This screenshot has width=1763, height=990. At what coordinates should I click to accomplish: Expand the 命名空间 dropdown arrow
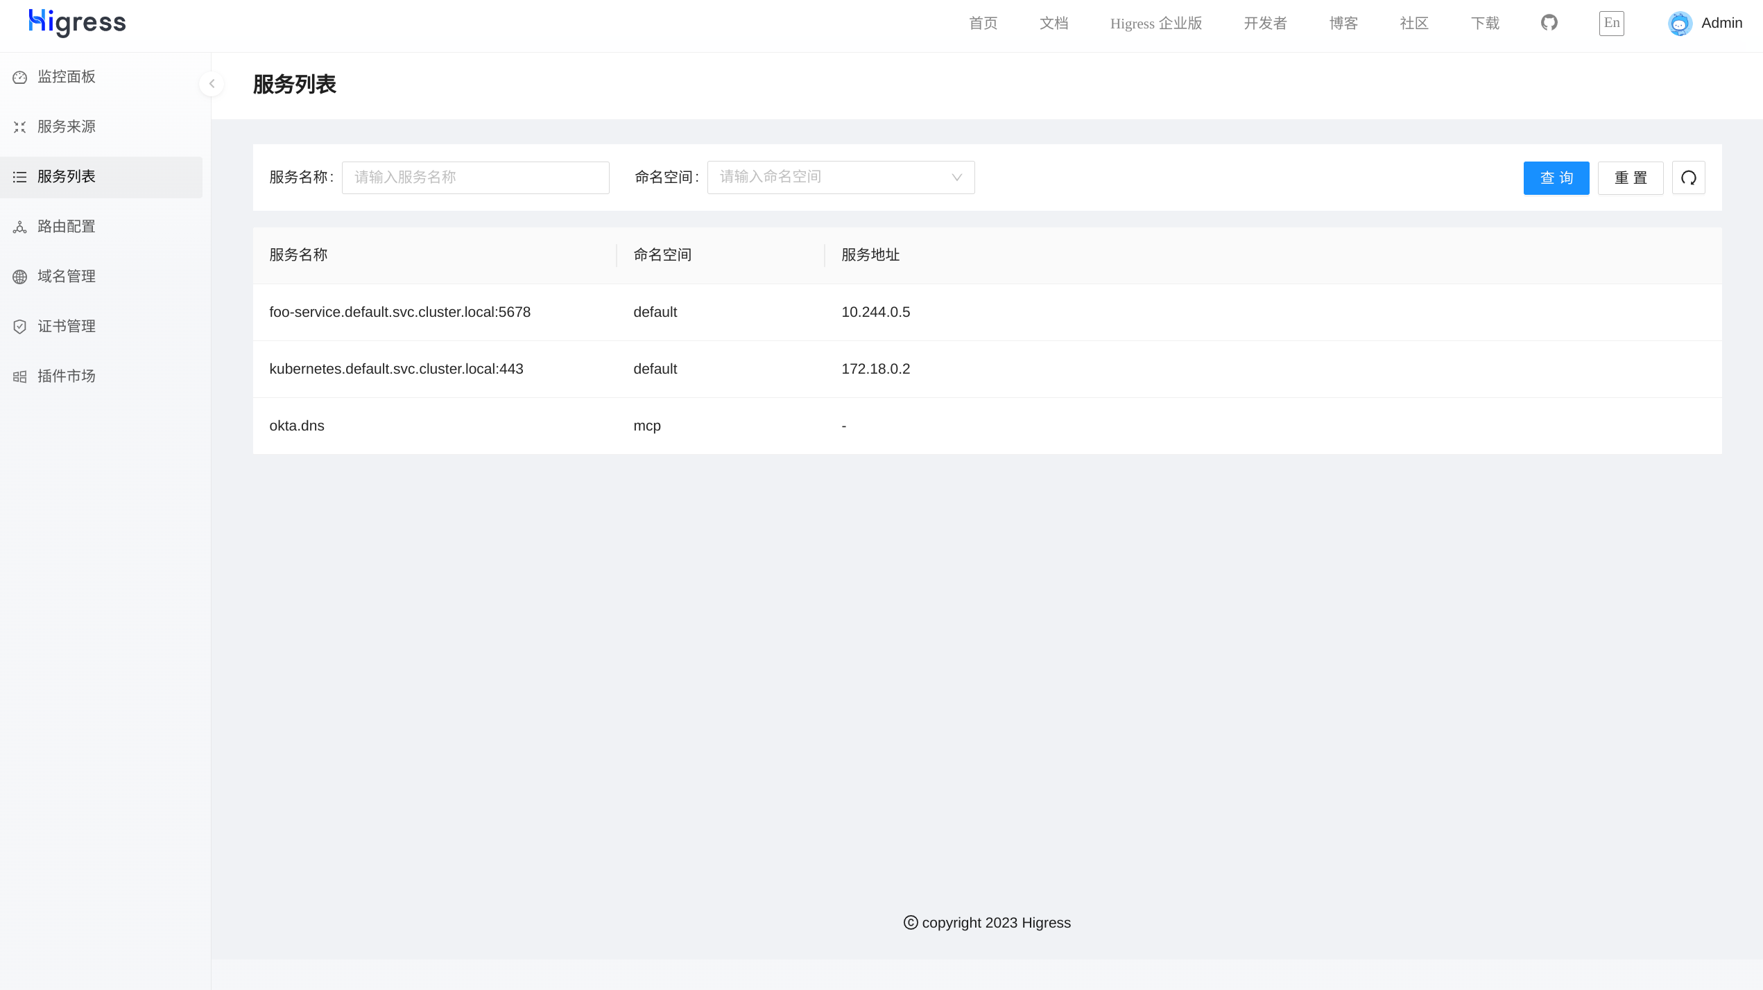click(956, 177)
